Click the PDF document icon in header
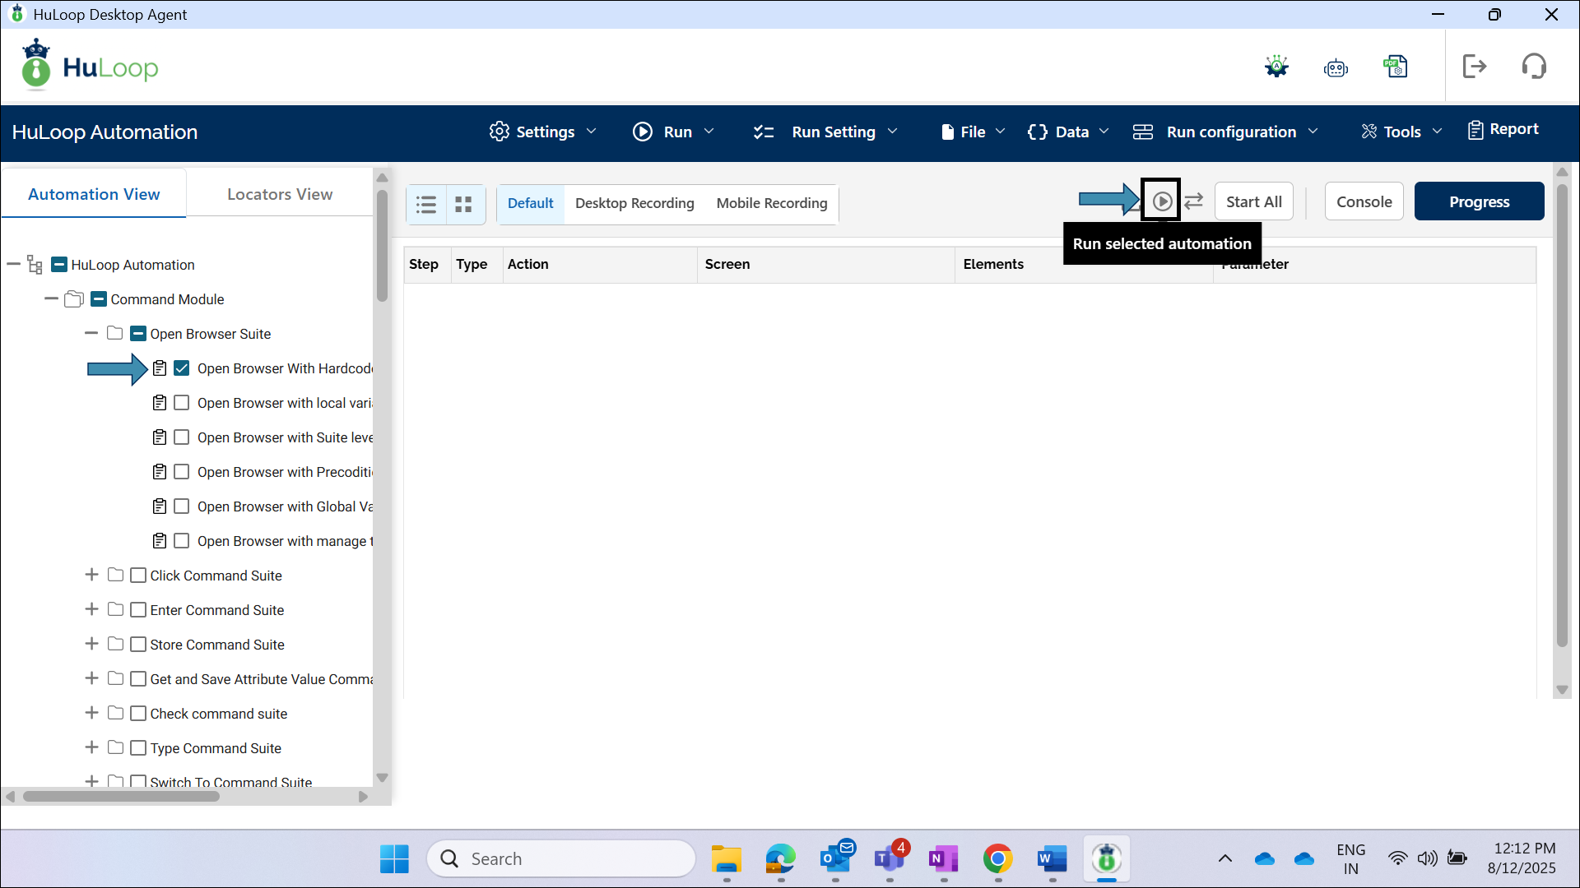 (x=1396, y=67)
